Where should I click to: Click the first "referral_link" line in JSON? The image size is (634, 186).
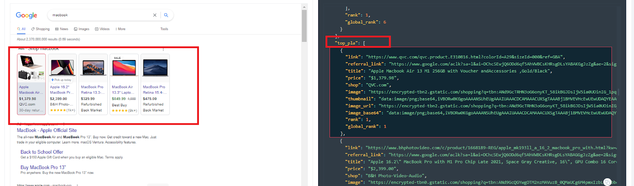point(481,64)
